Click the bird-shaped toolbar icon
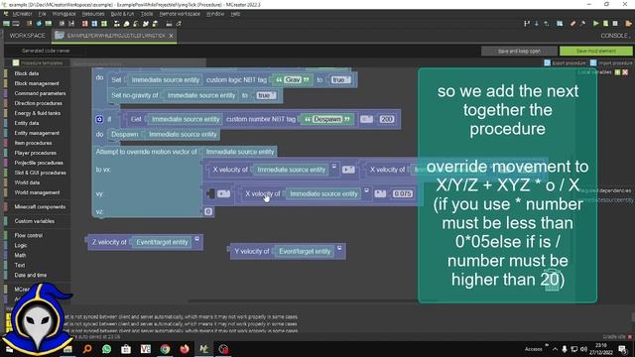Viewport: 635px width, 357px height. coord(146,24)
